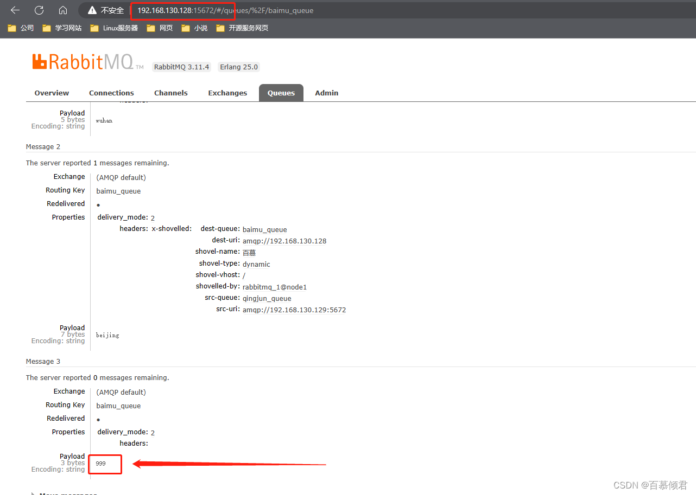Click the RabbitMQ 3.11.4 version badge
Screen dimensions: 696x495
[x=182, y=67]
